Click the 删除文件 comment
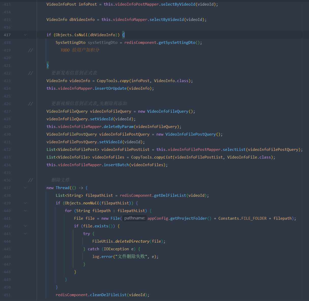The width and height of the screenshot is (309, 301). (61, 180)
